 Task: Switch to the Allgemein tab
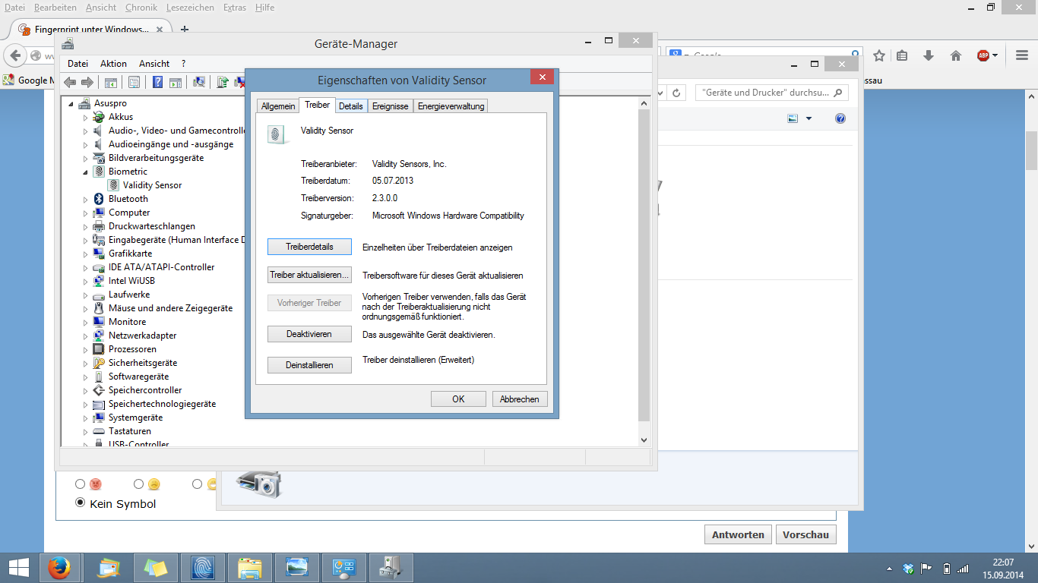[x=278, y=106]
